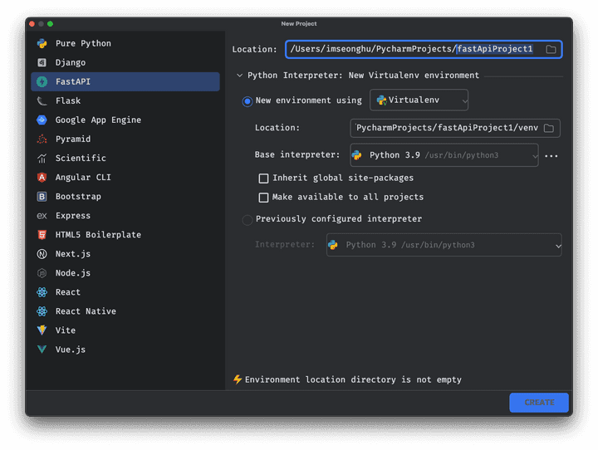This screenshot has height=450, width=598.
Task: Click the Node.js hexagon icon
Action: point(42,273)
